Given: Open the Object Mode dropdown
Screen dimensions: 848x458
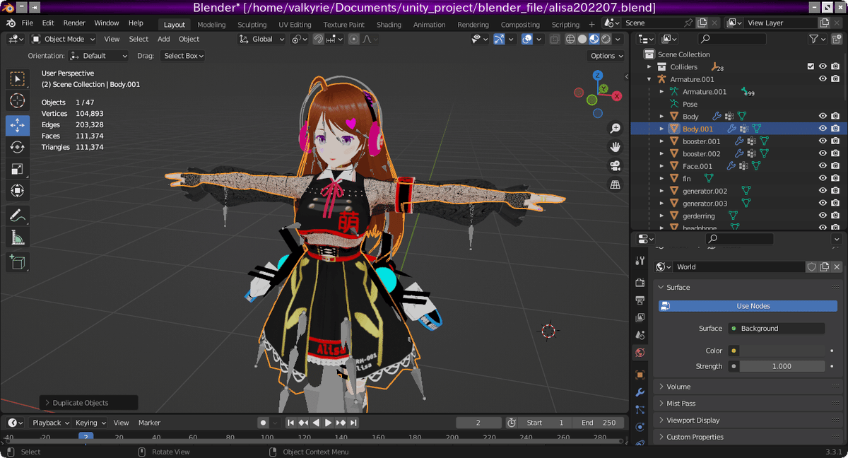Looking at the screenshot, I should 62,39.
